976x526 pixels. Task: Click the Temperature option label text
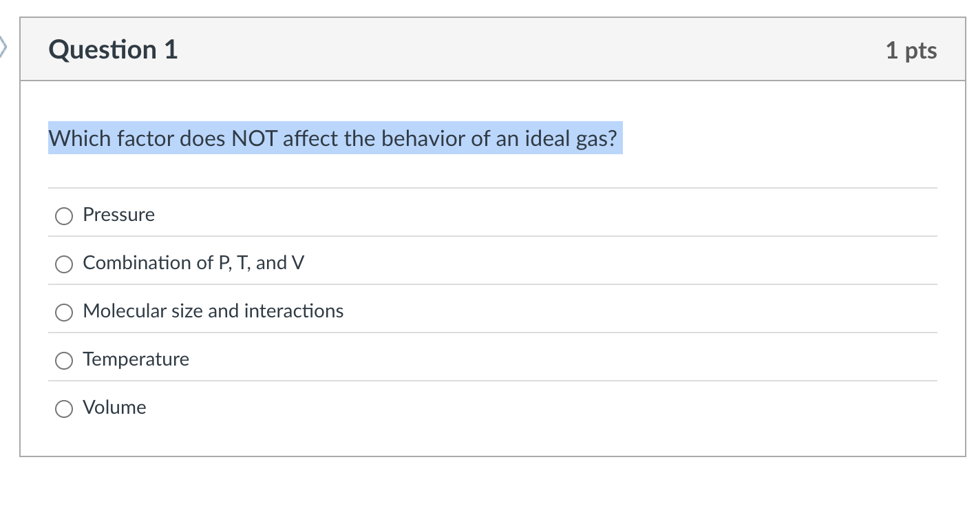[136, 359]
